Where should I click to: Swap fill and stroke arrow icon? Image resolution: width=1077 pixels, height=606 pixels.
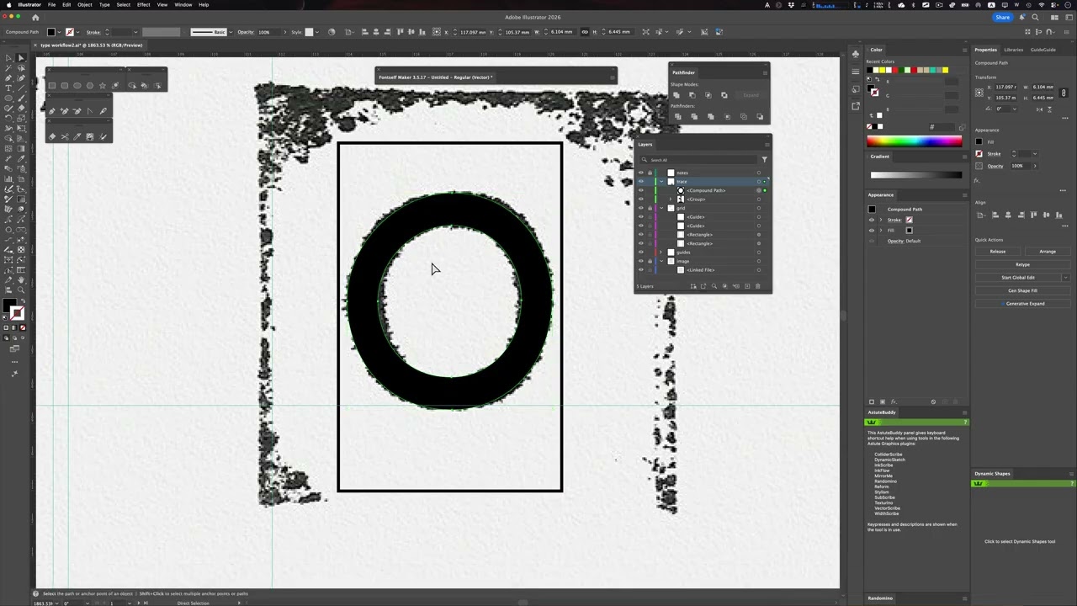pyautogui.click(x=23, y=300)
